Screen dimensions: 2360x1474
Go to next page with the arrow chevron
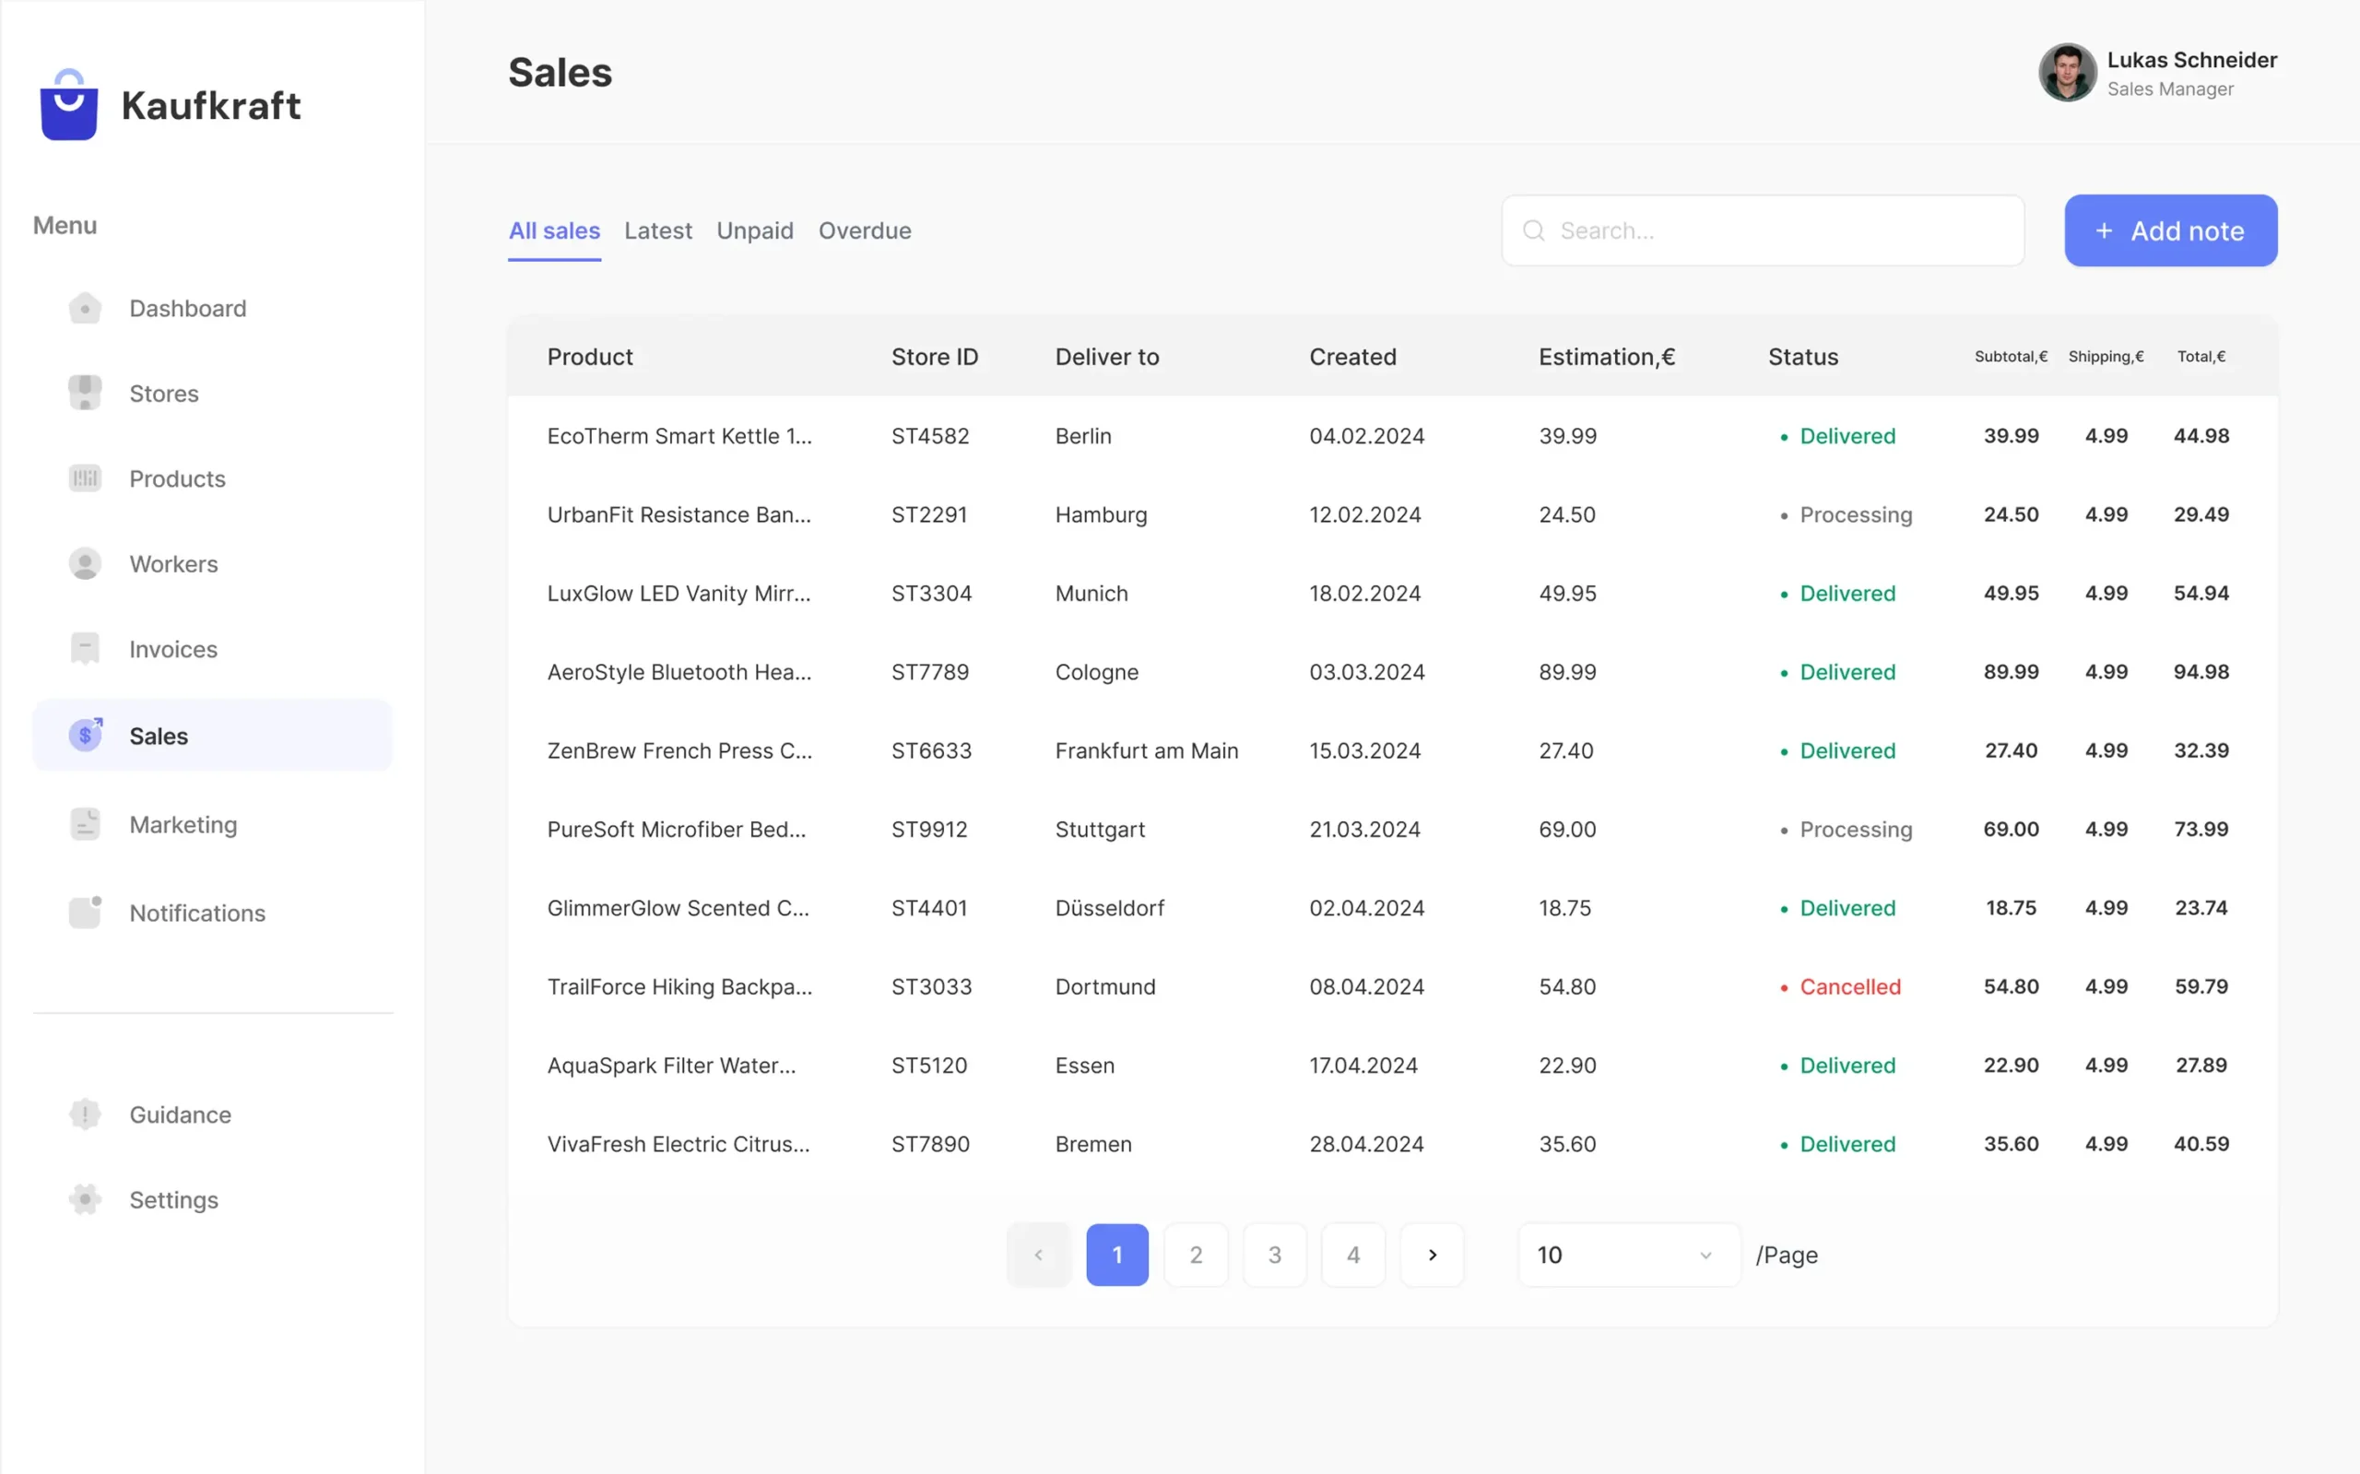[1432, 1255]
